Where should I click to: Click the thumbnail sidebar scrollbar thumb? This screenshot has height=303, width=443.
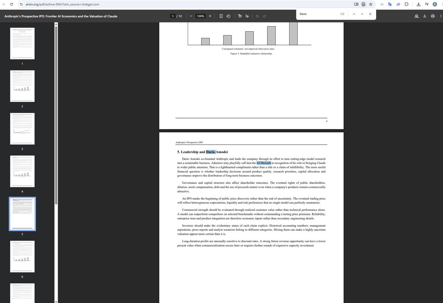pos(56,115)
